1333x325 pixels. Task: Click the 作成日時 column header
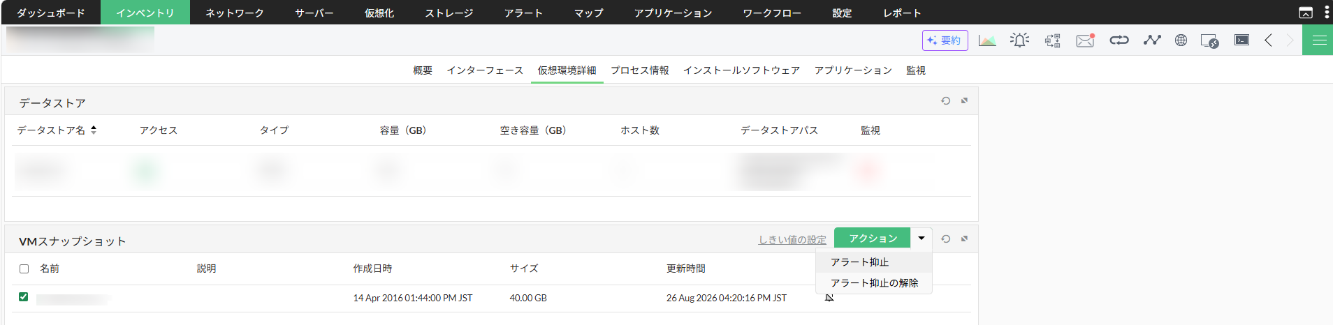click(372, 269)
